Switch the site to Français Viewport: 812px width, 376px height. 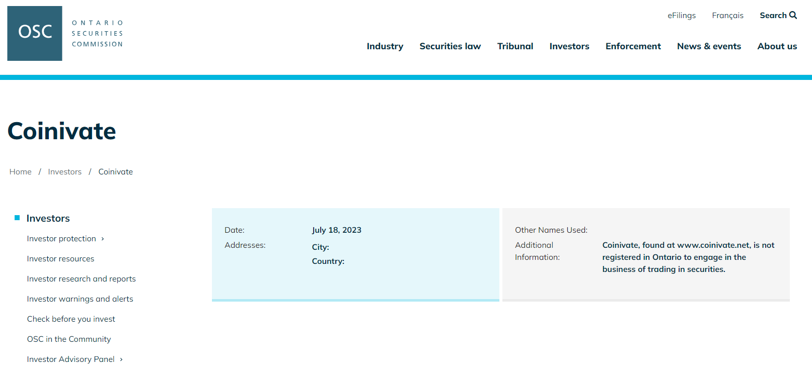727,16
